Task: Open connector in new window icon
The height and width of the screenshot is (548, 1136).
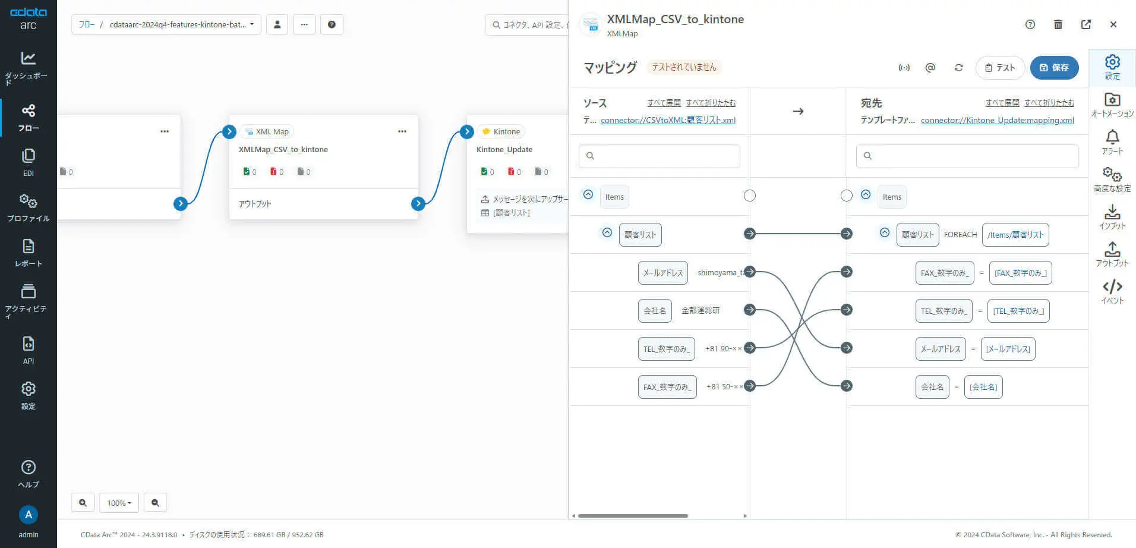Action: coord(1085,24)
